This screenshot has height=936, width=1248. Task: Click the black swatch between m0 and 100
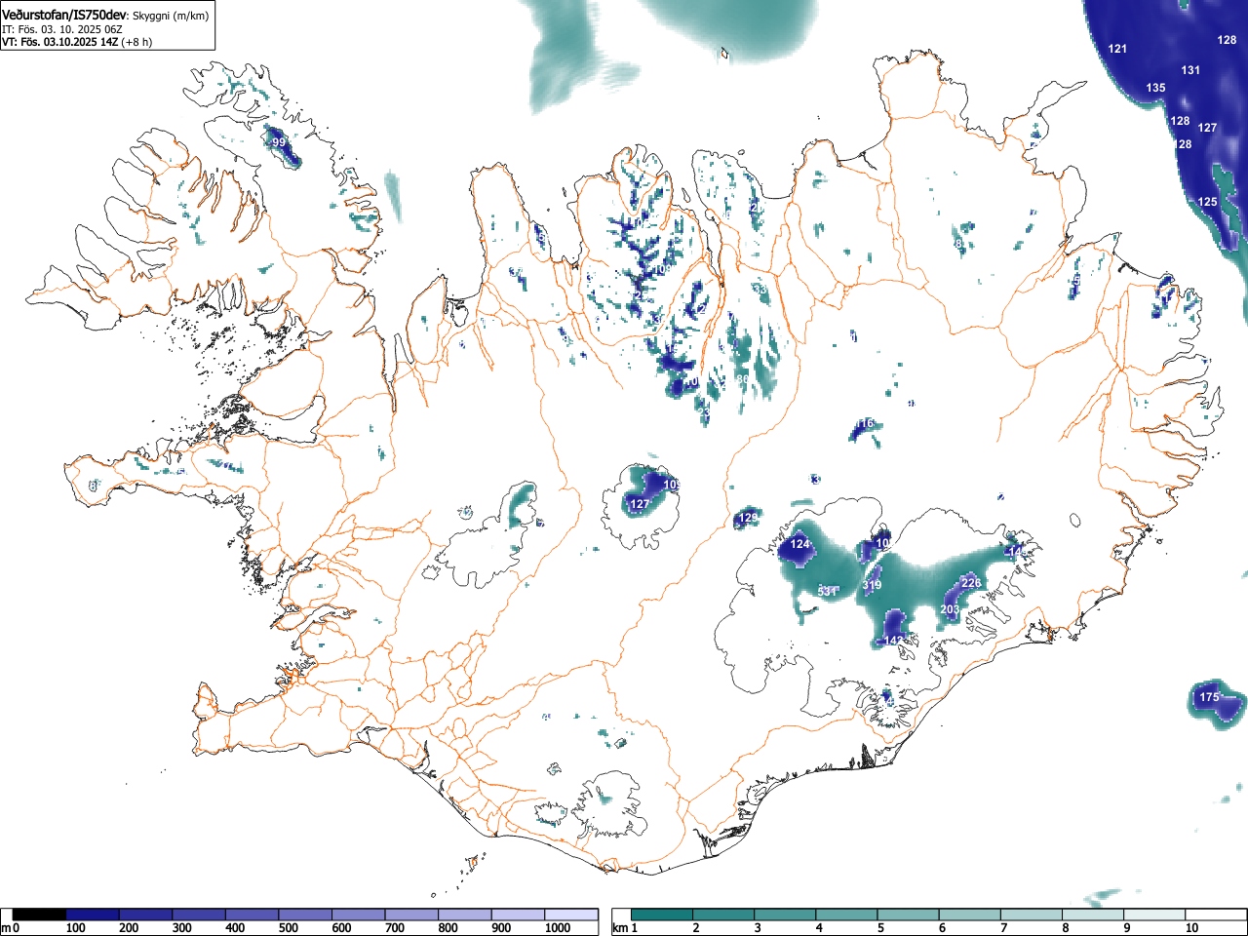40,915
